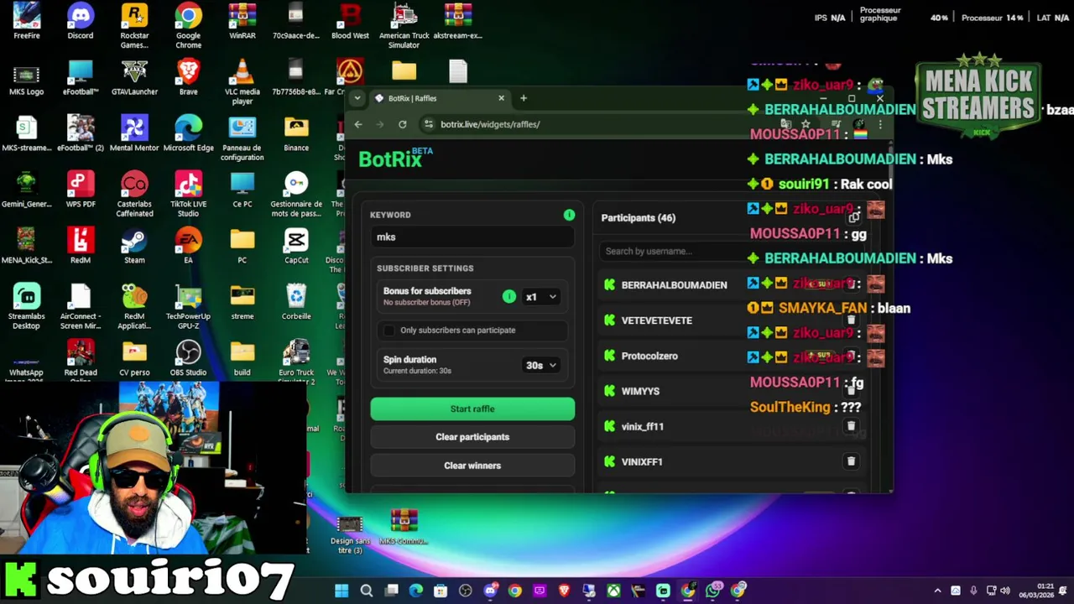Reload the BotRix page in Chrome
The height and width of the screenshot is (604, 1074).
403,124
